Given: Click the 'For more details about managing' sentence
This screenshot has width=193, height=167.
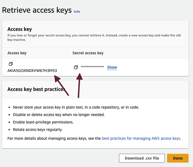Looking at the screenshot, I should (x=54, y=138).
